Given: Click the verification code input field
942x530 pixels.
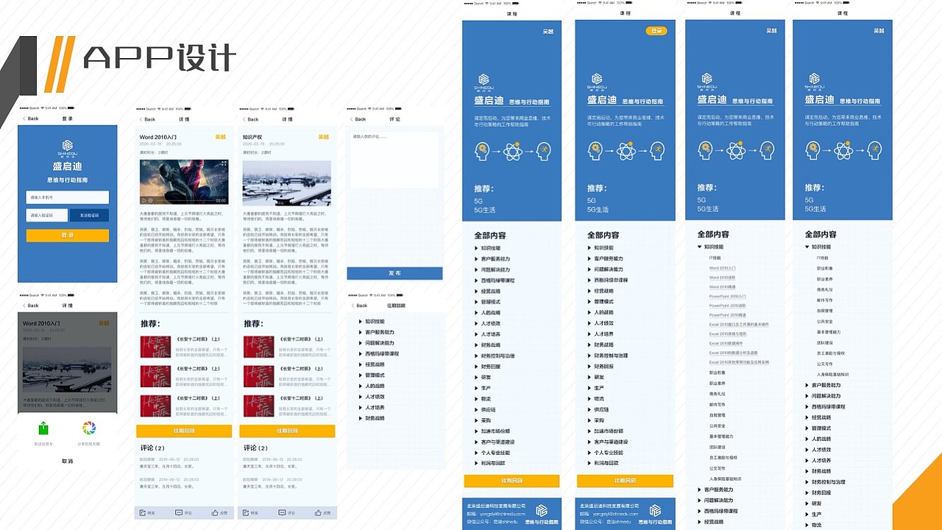Looking at the screenshot, I should 47,216.
